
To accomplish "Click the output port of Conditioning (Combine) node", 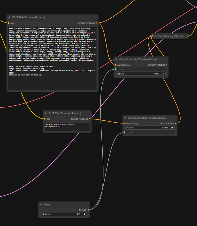I will 188,36.
